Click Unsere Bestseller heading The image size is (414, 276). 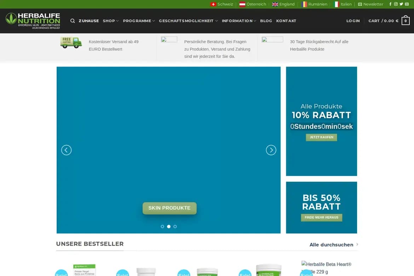90,244
